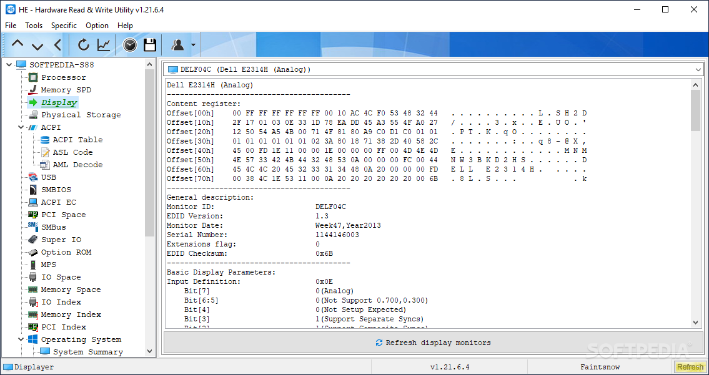Open the Option menu

(97, 26)
